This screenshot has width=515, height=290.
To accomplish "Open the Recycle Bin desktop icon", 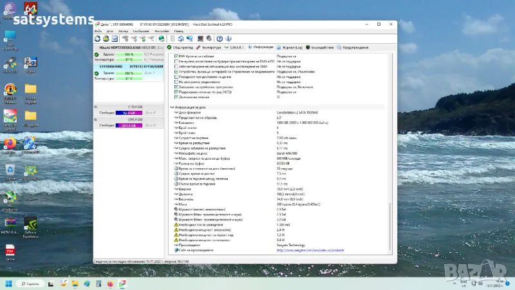I will [x=11, y=169].
